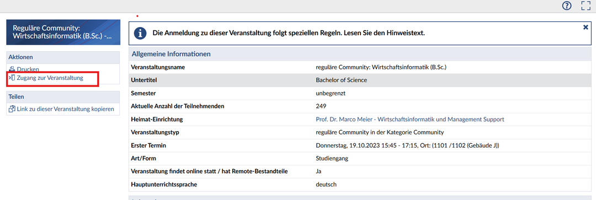Select the 'Ja' value
The image size is (596, 200).
(318, 171)
